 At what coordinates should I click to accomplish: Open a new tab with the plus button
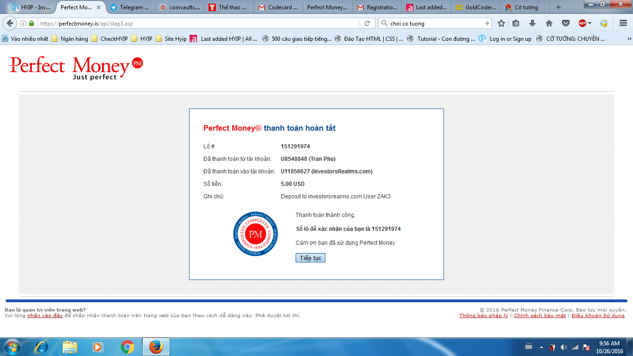[558, 7]
